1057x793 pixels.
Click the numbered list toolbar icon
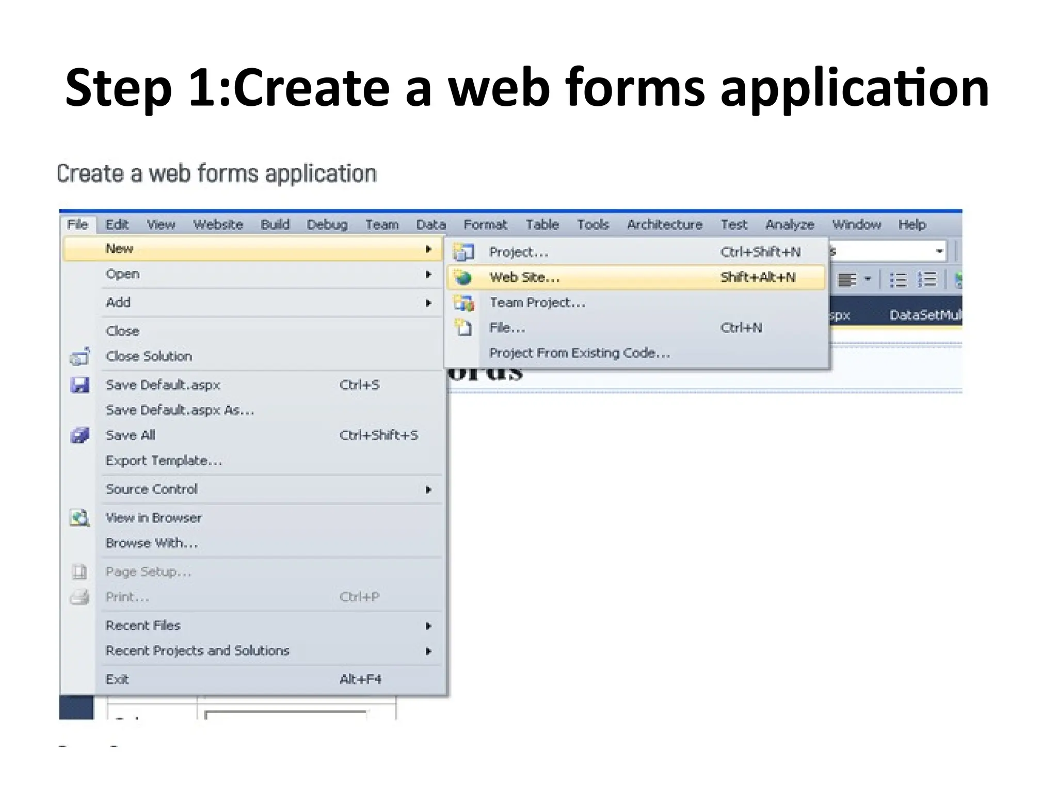[927, 280]
